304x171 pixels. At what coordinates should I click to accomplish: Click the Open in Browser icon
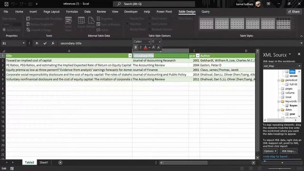click(98, 24)
